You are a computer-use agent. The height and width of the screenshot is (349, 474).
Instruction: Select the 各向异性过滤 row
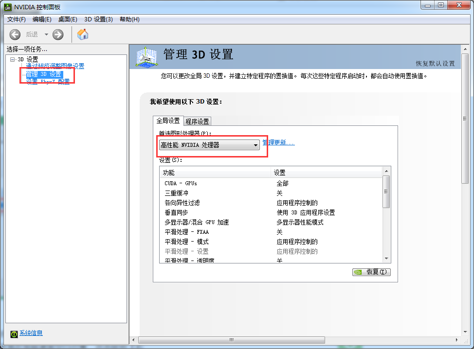[x=272, y=203]
